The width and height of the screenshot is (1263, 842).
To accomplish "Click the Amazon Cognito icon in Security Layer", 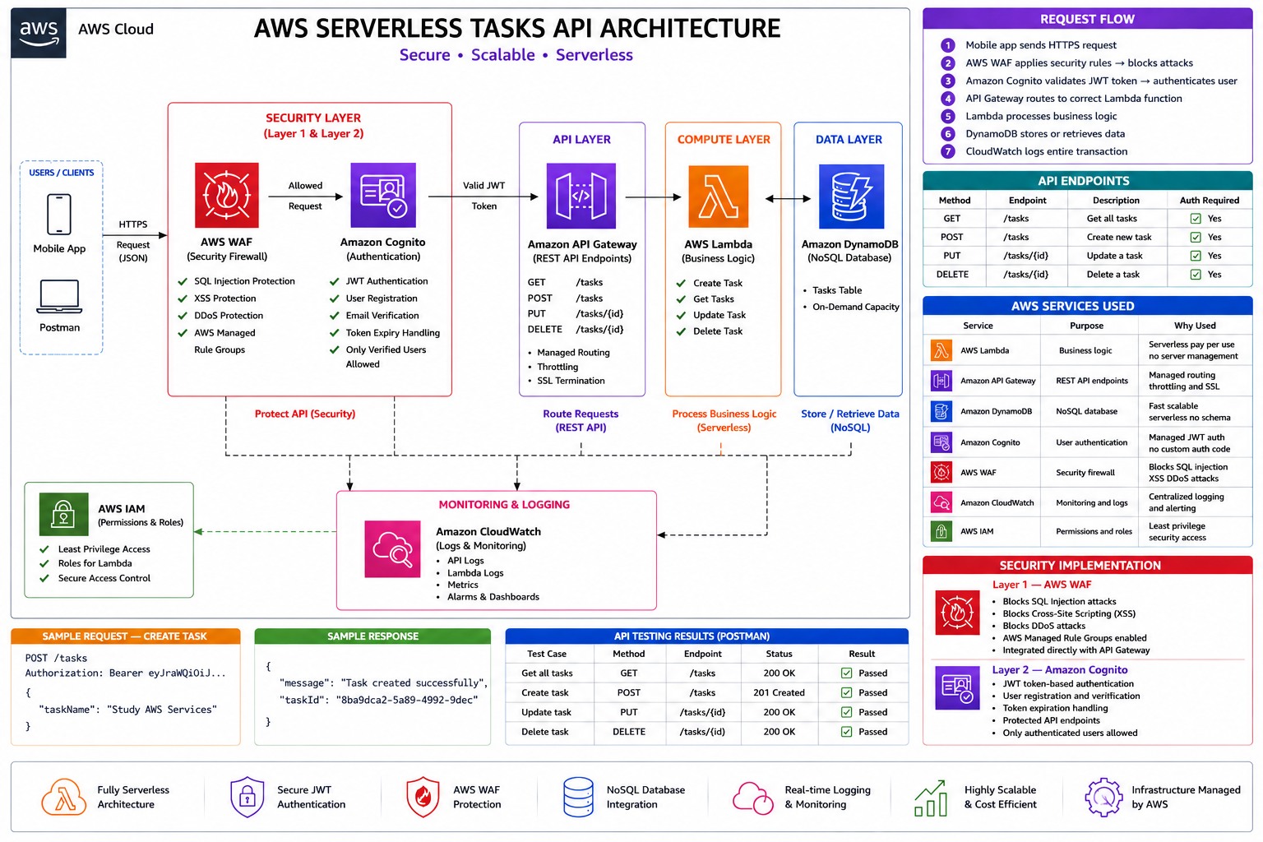I will (x=383, y=195).
